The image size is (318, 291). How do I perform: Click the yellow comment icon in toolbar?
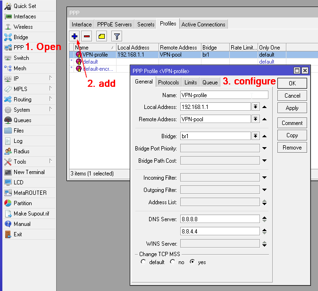[101, 36]
